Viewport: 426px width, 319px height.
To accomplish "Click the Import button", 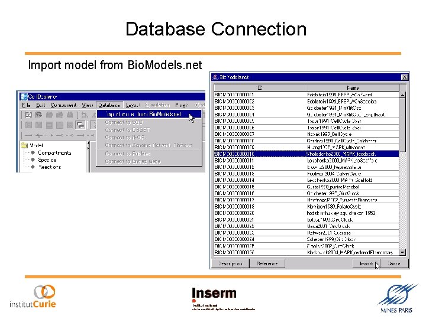I will coord(366,263).
